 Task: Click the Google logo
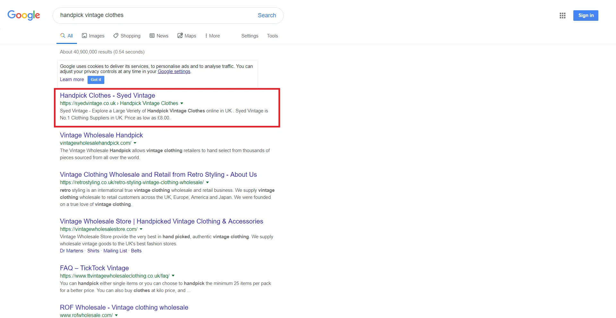(24, 15)
